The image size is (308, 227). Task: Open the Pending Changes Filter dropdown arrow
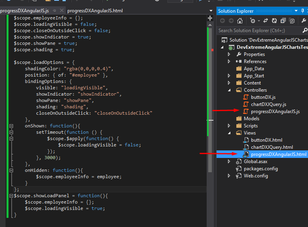pos(259,21)
